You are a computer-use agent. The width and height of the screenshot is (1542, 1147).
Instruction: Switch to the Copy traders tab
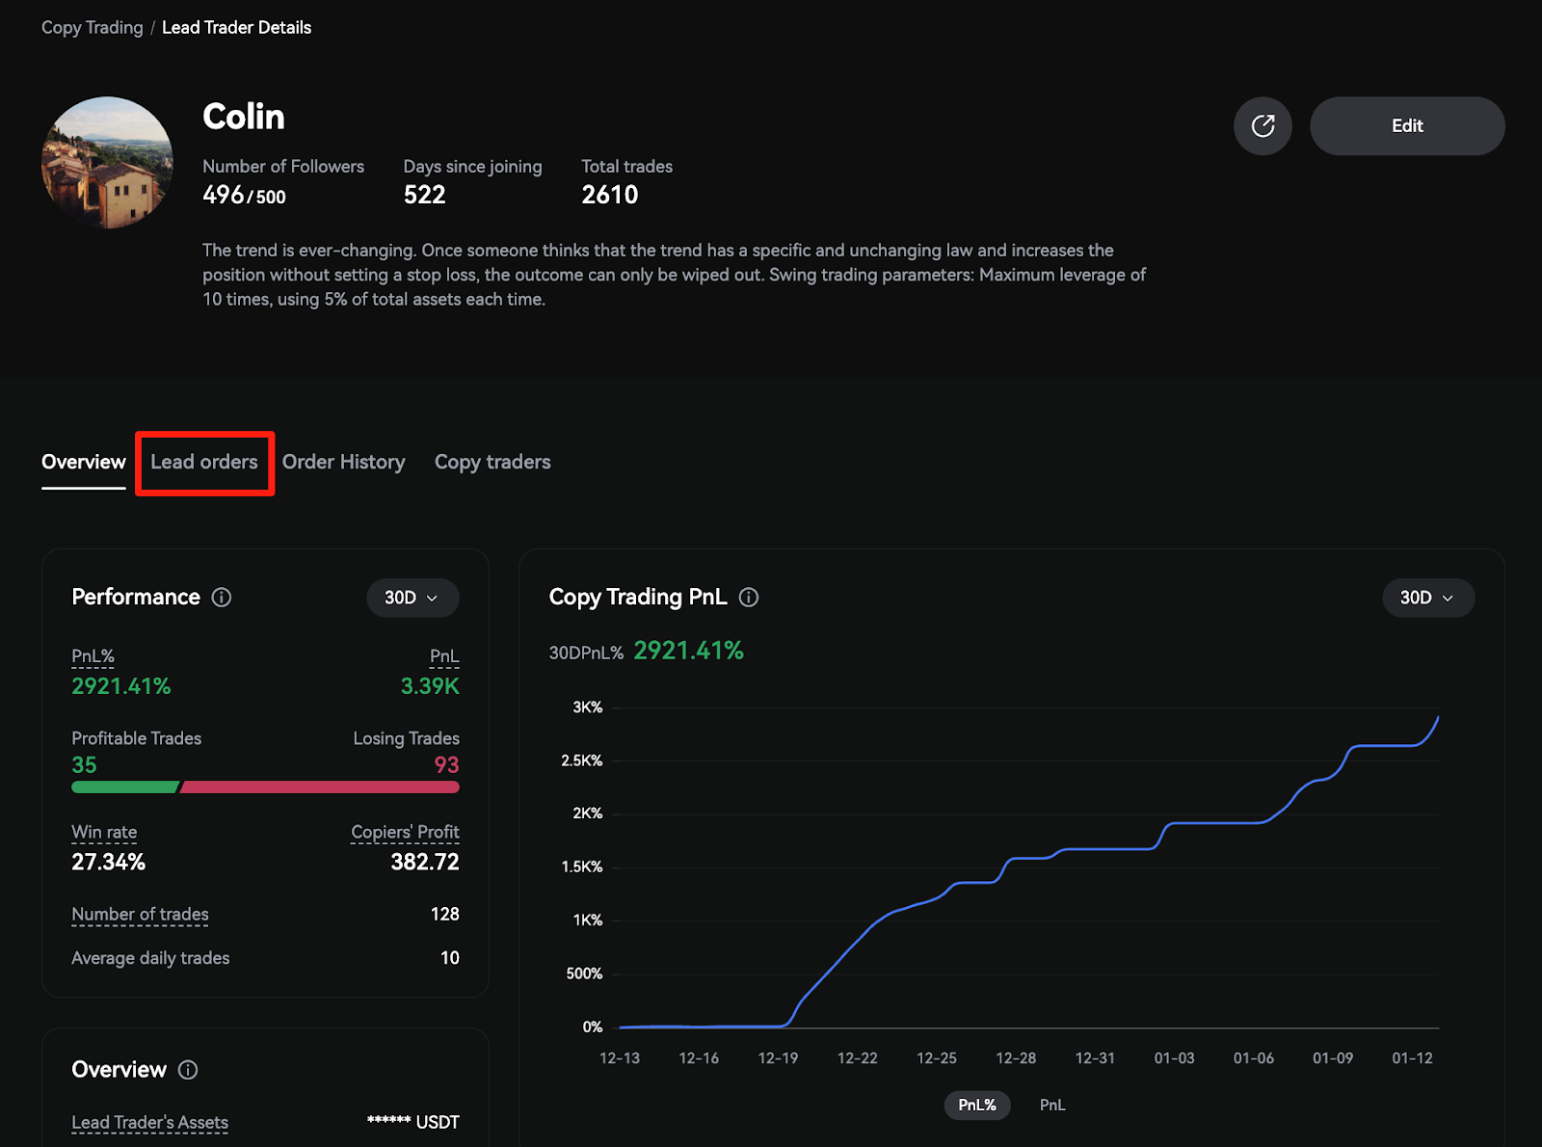click(492, 463)
